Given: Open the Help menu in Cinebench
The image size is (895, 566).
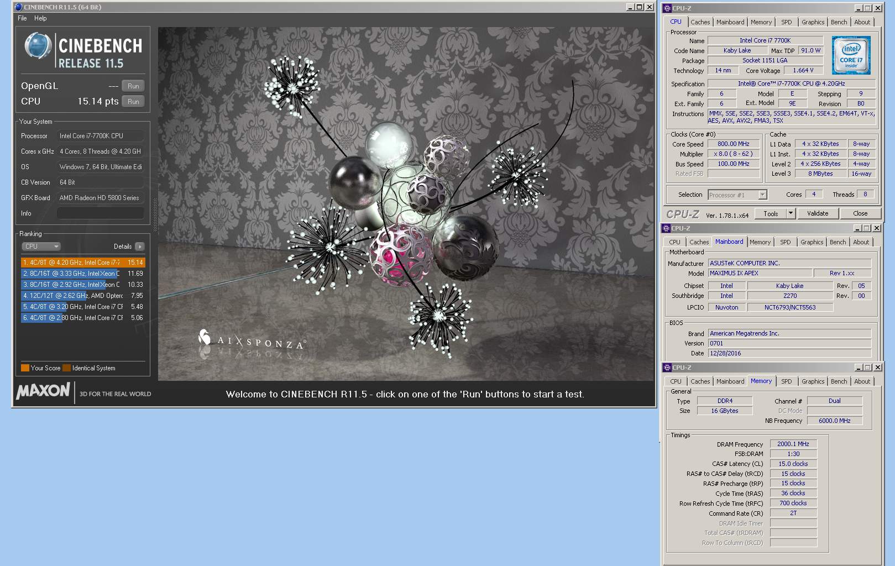Looking at the screenshot, I should click(x=40, y=18).
